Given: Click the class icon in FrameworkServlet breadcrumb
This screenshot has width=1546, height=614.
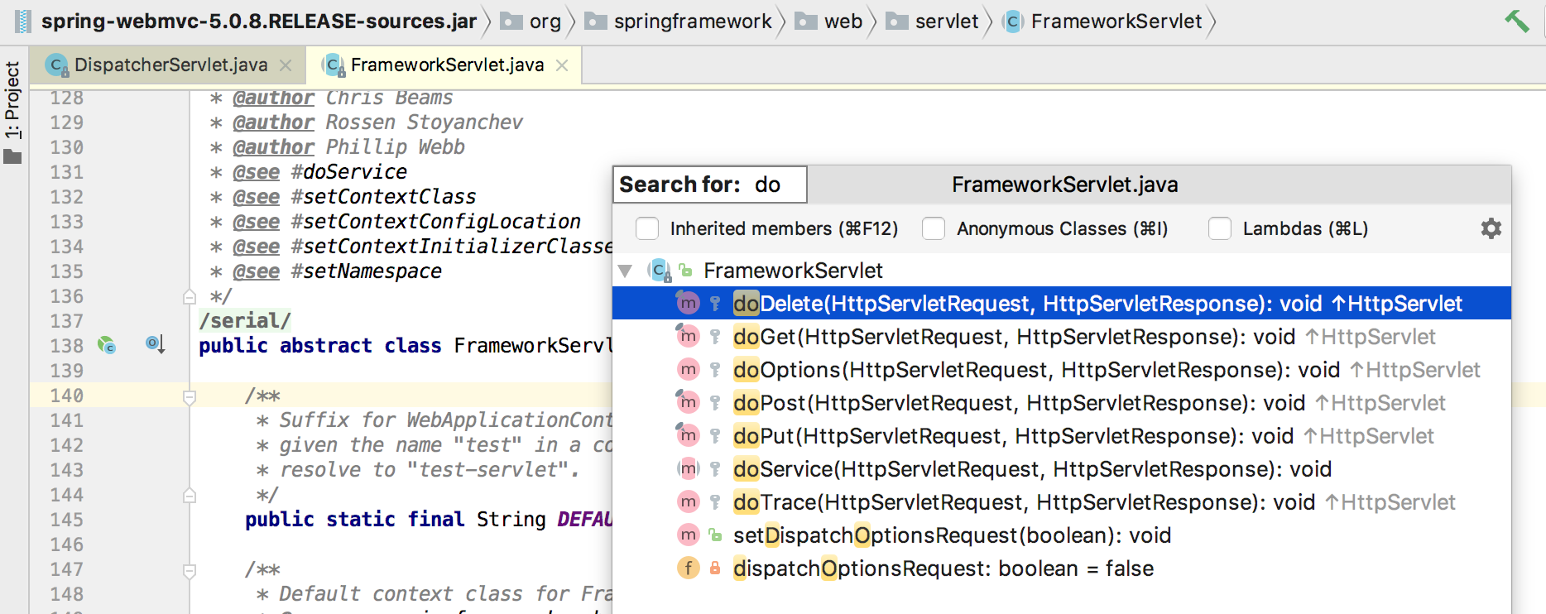Looking at the screenshot, I should coord(1011,22).
